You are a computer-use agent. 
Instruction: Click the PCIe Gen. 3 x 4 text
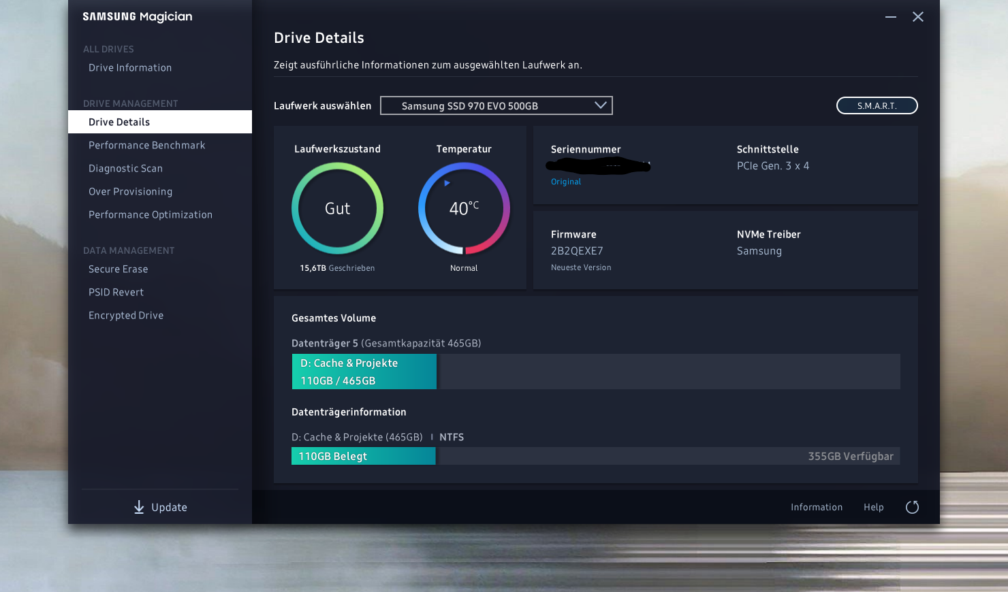coord(773,166)
